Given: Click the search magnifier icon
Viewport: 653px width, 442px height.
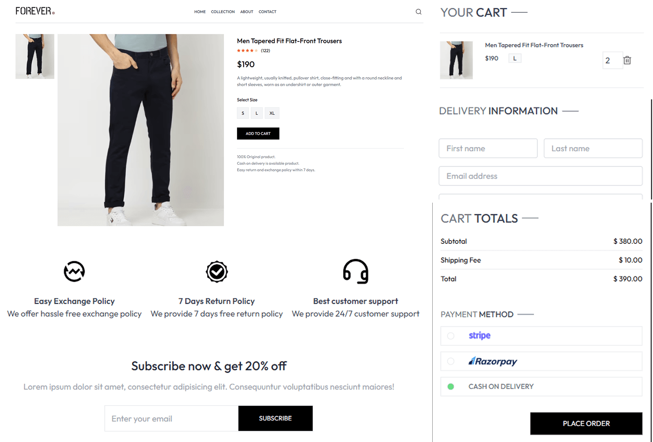Looking at the screenshot, I should 419,12.
